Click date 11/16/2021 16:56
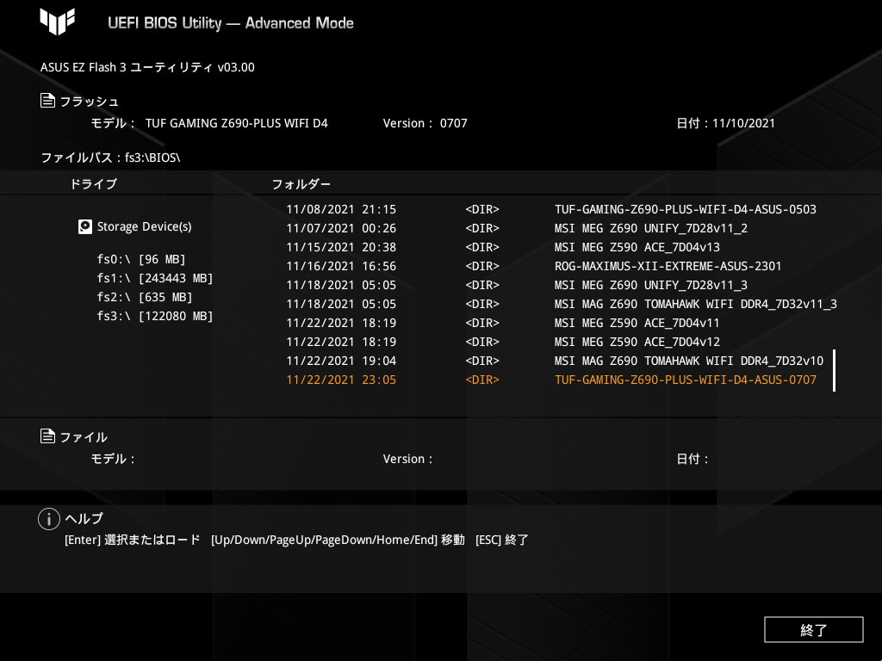 point(341,266)
